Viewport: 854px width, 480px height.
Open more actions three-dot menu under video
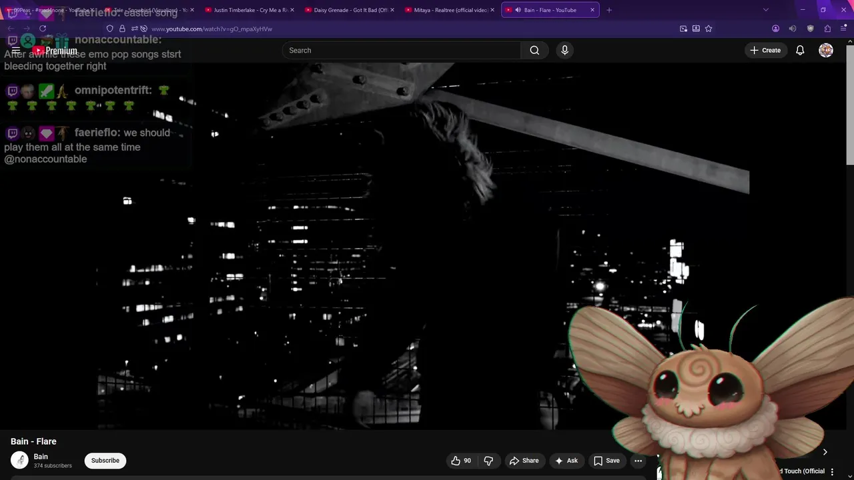pos(638,461)
